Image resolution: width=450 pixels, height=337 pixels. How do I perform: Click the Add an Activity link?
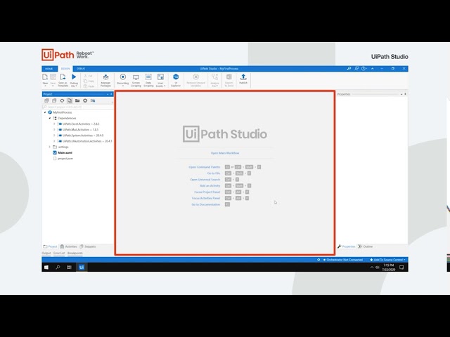210,185
